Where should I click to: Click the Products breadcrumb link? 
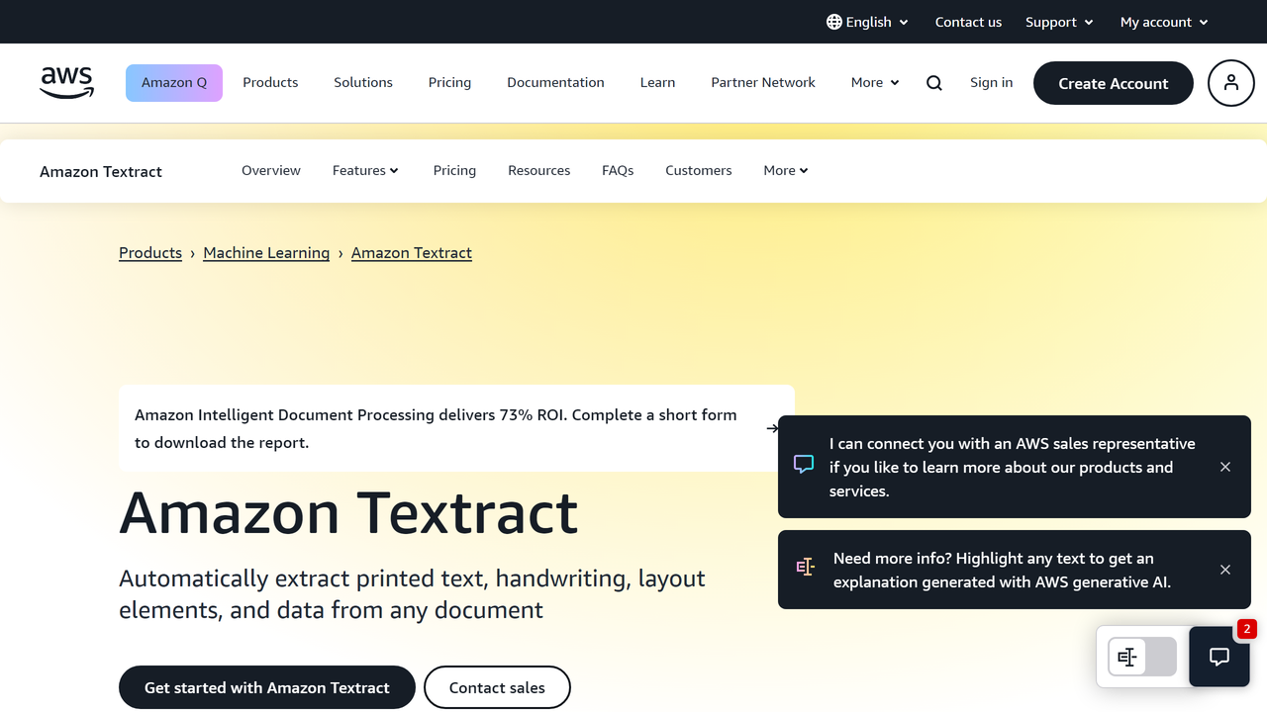point(150,253)
